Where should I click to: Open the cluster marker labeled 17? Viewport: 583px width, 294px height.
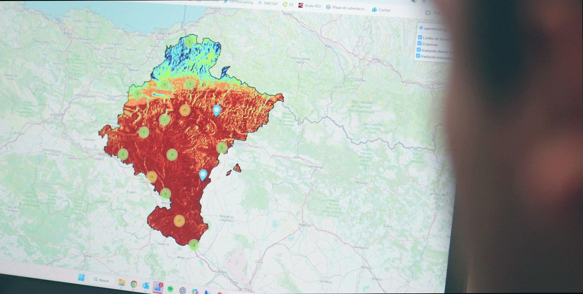coord(179,221)
